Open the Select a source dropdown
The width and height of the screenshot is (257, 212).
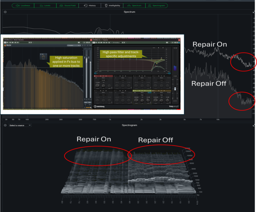(x=20, y=125)
